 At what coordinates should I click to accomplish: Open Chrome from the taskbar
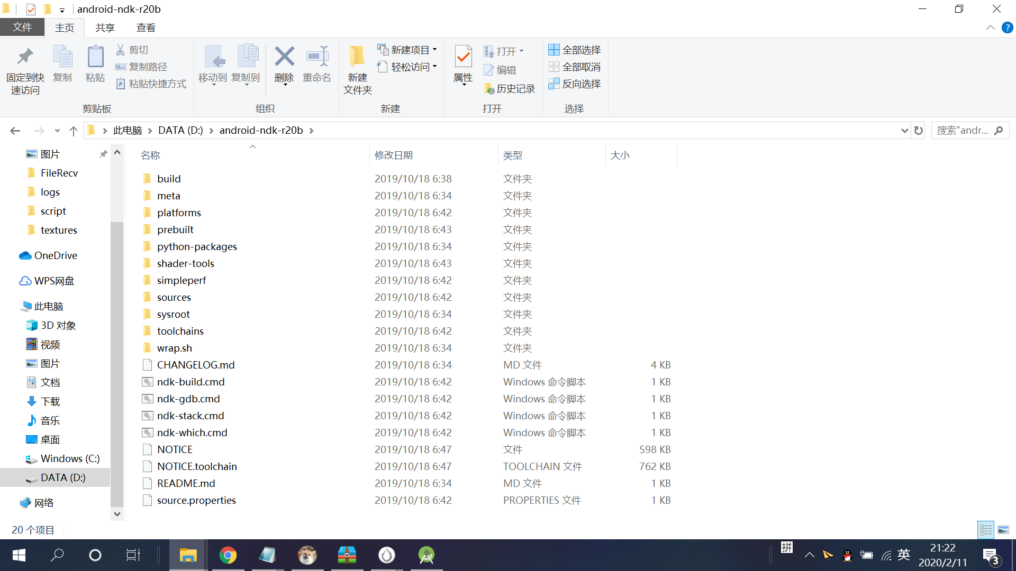click(x=228, y=555)
